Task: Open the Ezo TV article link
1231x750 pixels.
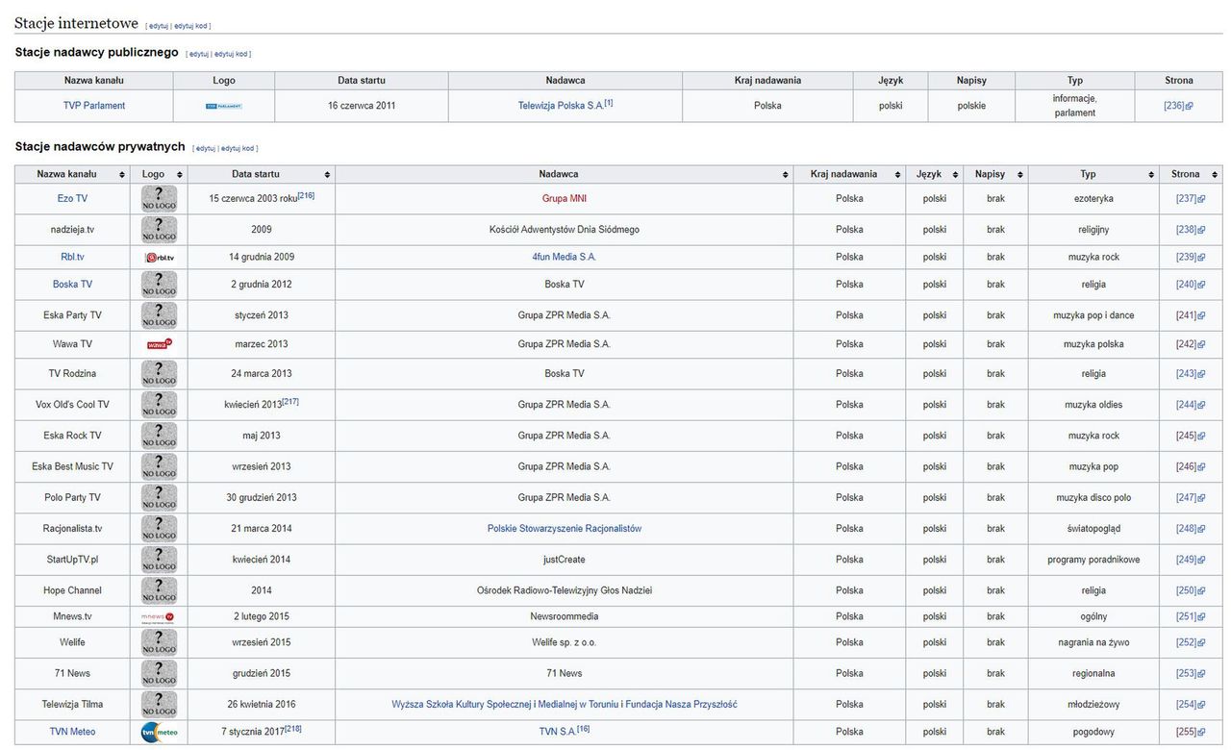Action: click(72, 199)
